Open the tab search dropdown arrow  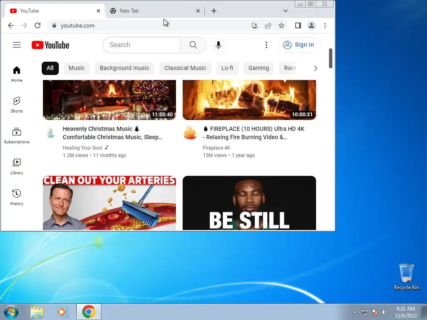(285, 11)
